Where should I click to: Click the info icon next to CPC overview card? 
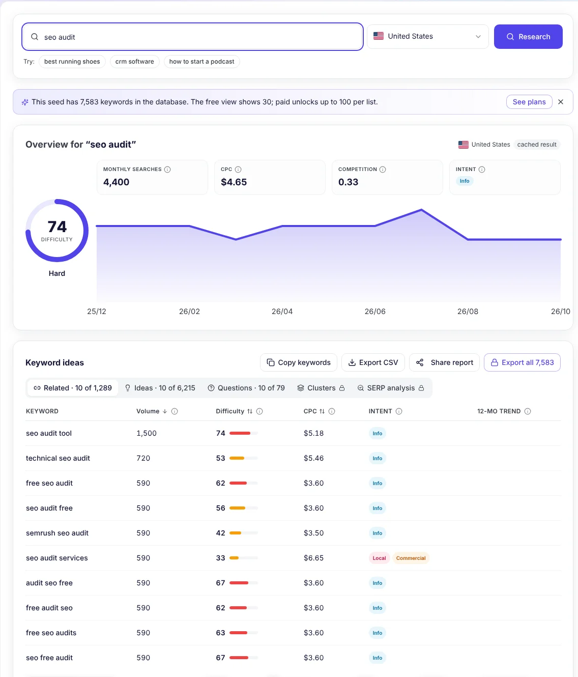(238, 170)
